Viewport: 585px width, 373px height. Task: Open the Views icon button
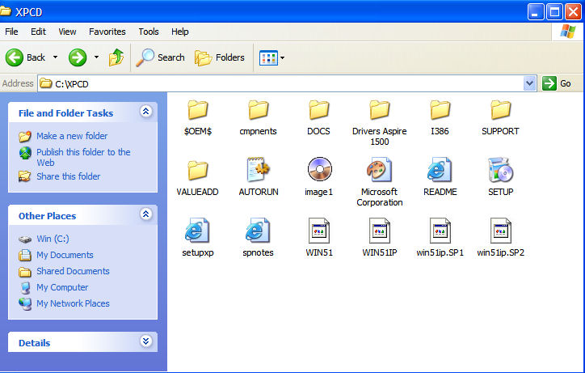pos(268,57)
